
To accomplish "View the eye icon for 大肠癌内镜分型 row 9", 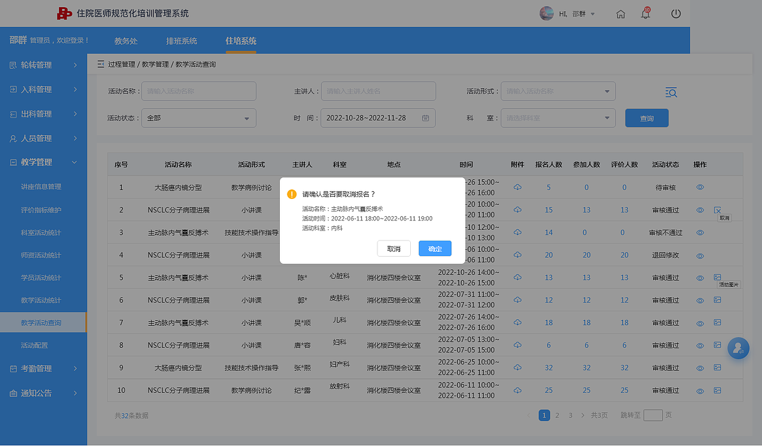I will [700, 368].
